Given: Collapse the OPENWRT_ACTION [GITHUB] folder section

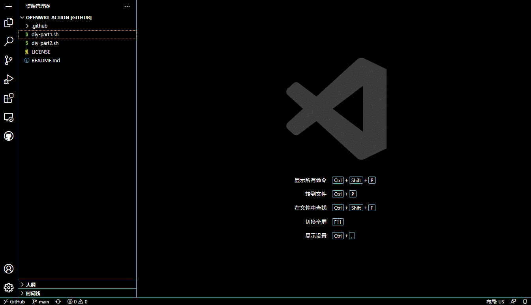Looking at the screenshot, I should tap(77, 17).
